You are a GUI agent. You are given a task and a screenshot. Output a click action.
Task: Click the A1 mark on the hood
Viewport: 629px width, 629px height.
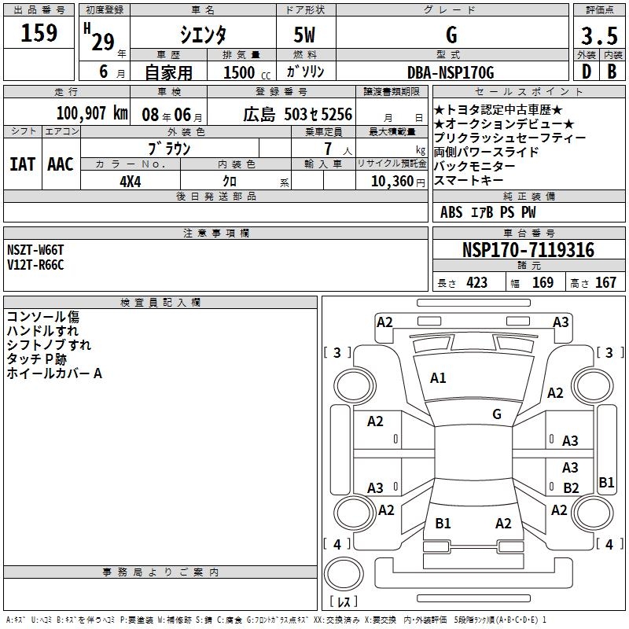pyautogui.click(x=438, y=378)
